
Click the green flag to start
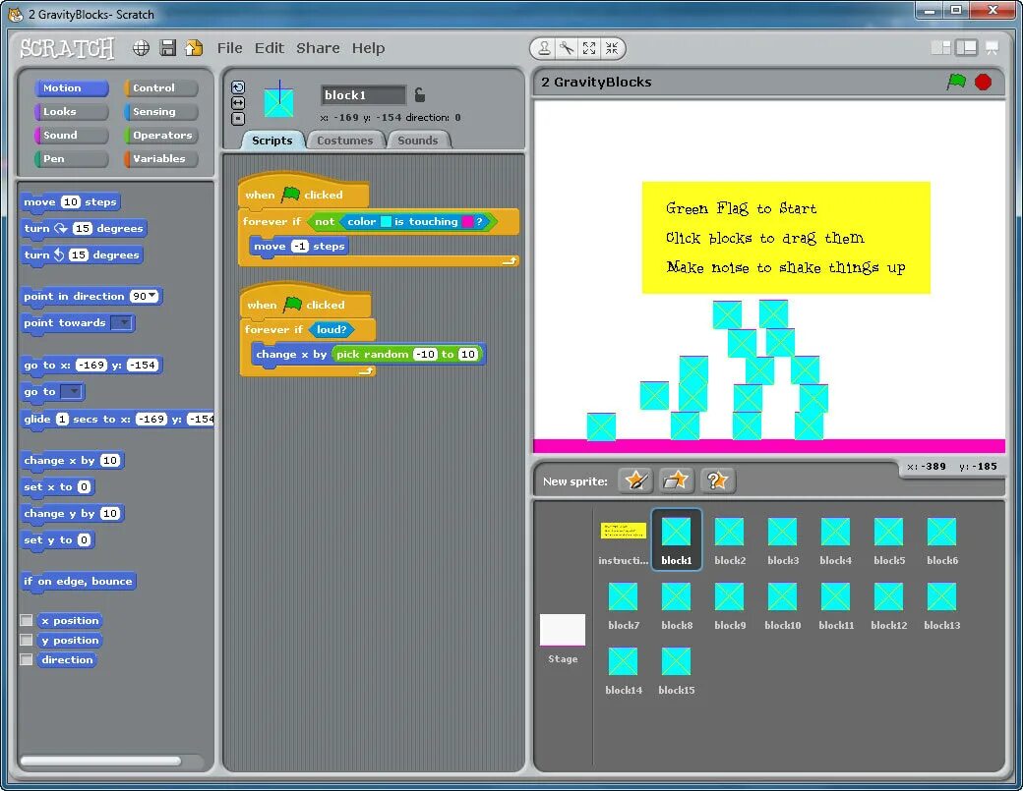(x=956, y=83)
